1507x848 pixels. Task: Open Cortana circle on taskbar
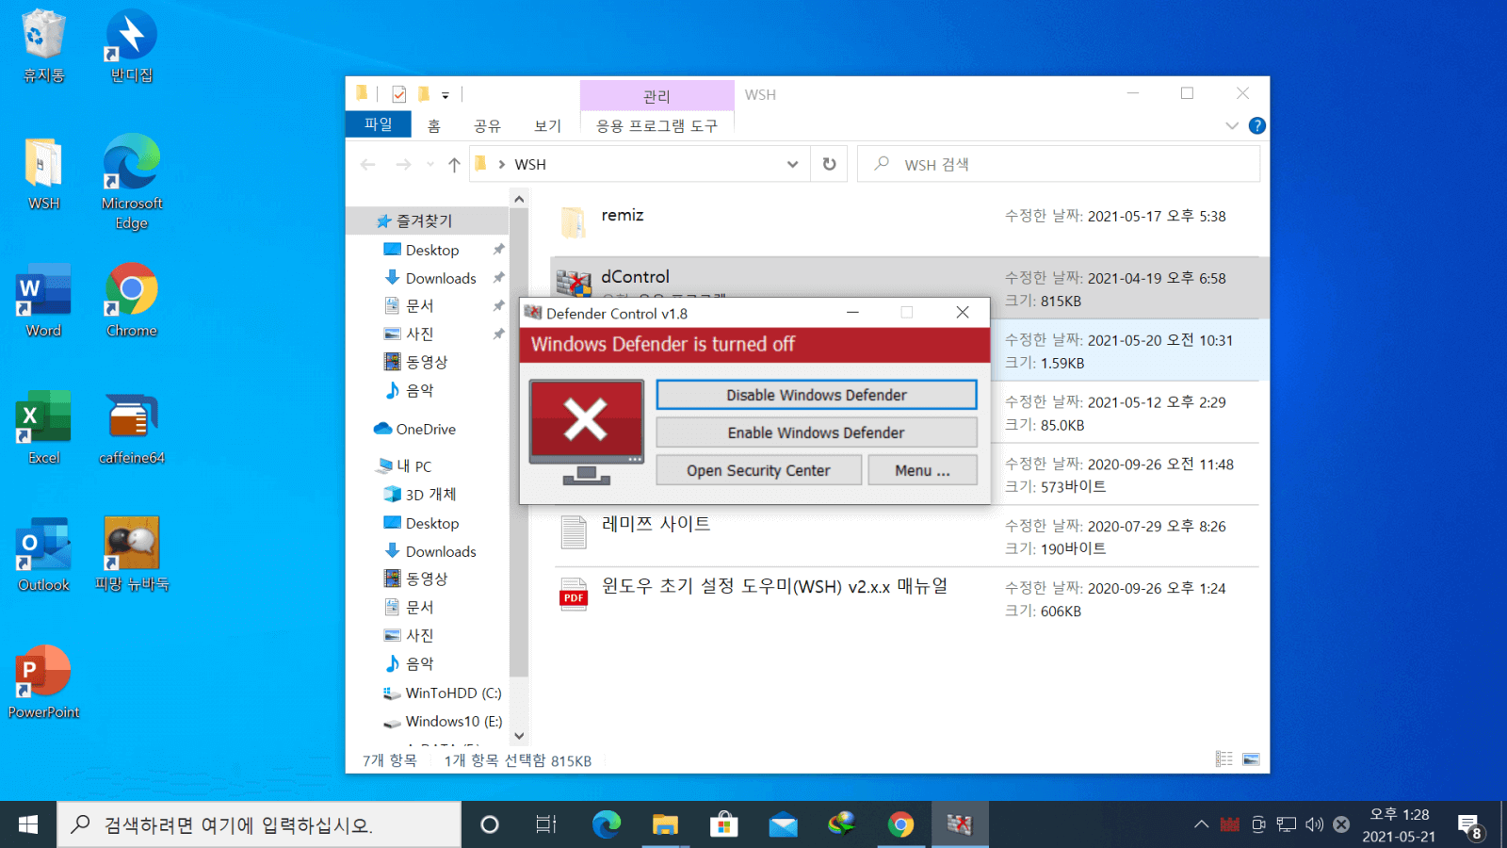click(x=489, y=825)
